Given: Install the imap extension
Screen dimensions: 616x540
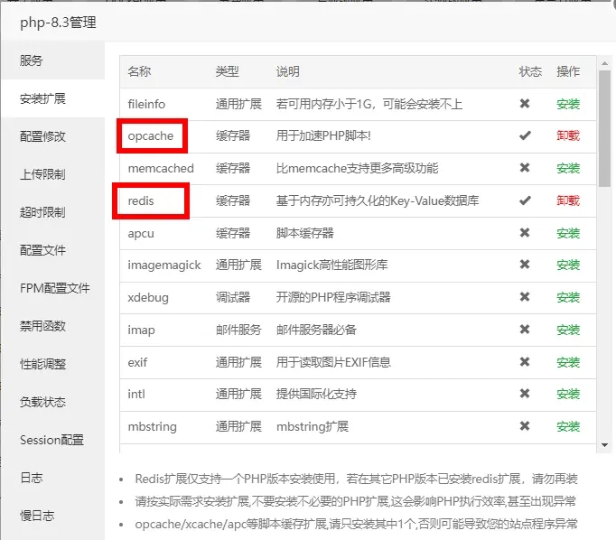Looking at the screenshot, I should pos(568,330).
